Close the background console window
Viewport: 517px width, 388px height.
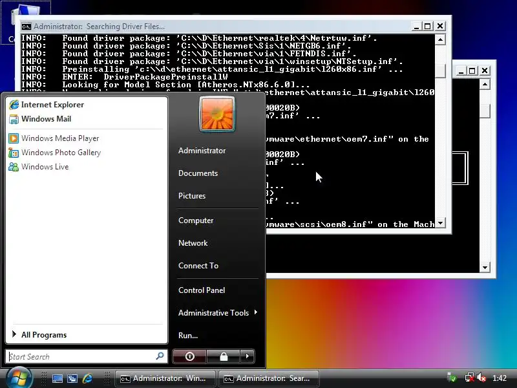(485, 70)
